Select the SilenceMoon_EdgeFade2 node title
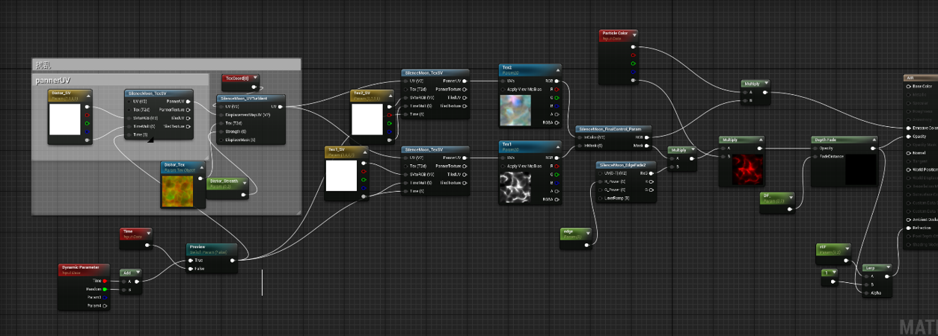The width and height of the screenshot is (938, 336). [625, 164]
